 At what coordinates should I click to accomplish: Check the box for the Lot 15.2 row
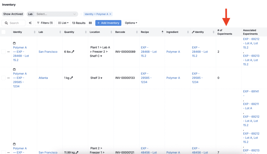pyautogui.click(x=4, y=52)
